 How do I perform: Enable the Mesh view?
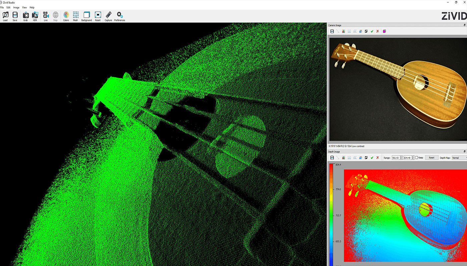pyautogui.click(x=75, y=16)
